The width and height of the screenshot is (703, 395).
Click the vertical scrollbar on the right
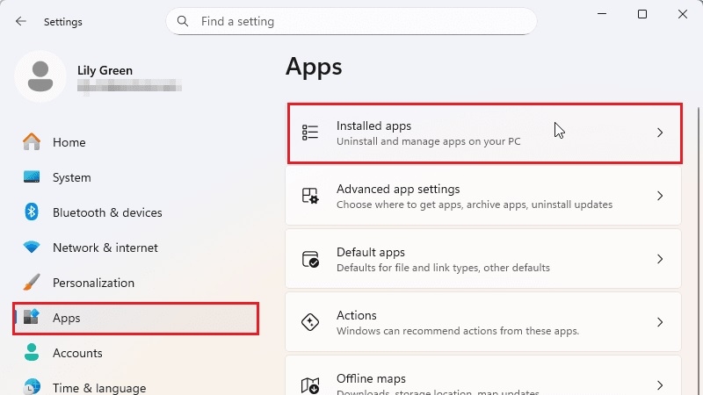pyautogui.click(x=699, y=251)
